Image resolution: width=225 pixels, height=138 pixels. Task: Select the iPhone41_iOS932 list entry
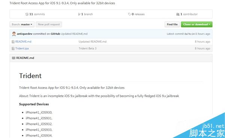point(39,124)
